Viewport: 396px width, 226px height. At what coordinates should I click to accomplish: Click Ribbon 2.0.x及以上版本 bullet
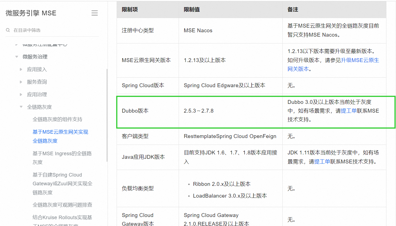pos(222,184)
